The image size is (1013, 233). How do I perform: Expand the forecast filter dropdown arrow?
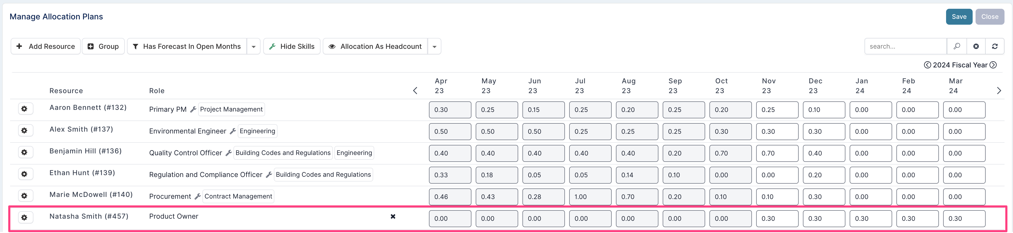254,46
